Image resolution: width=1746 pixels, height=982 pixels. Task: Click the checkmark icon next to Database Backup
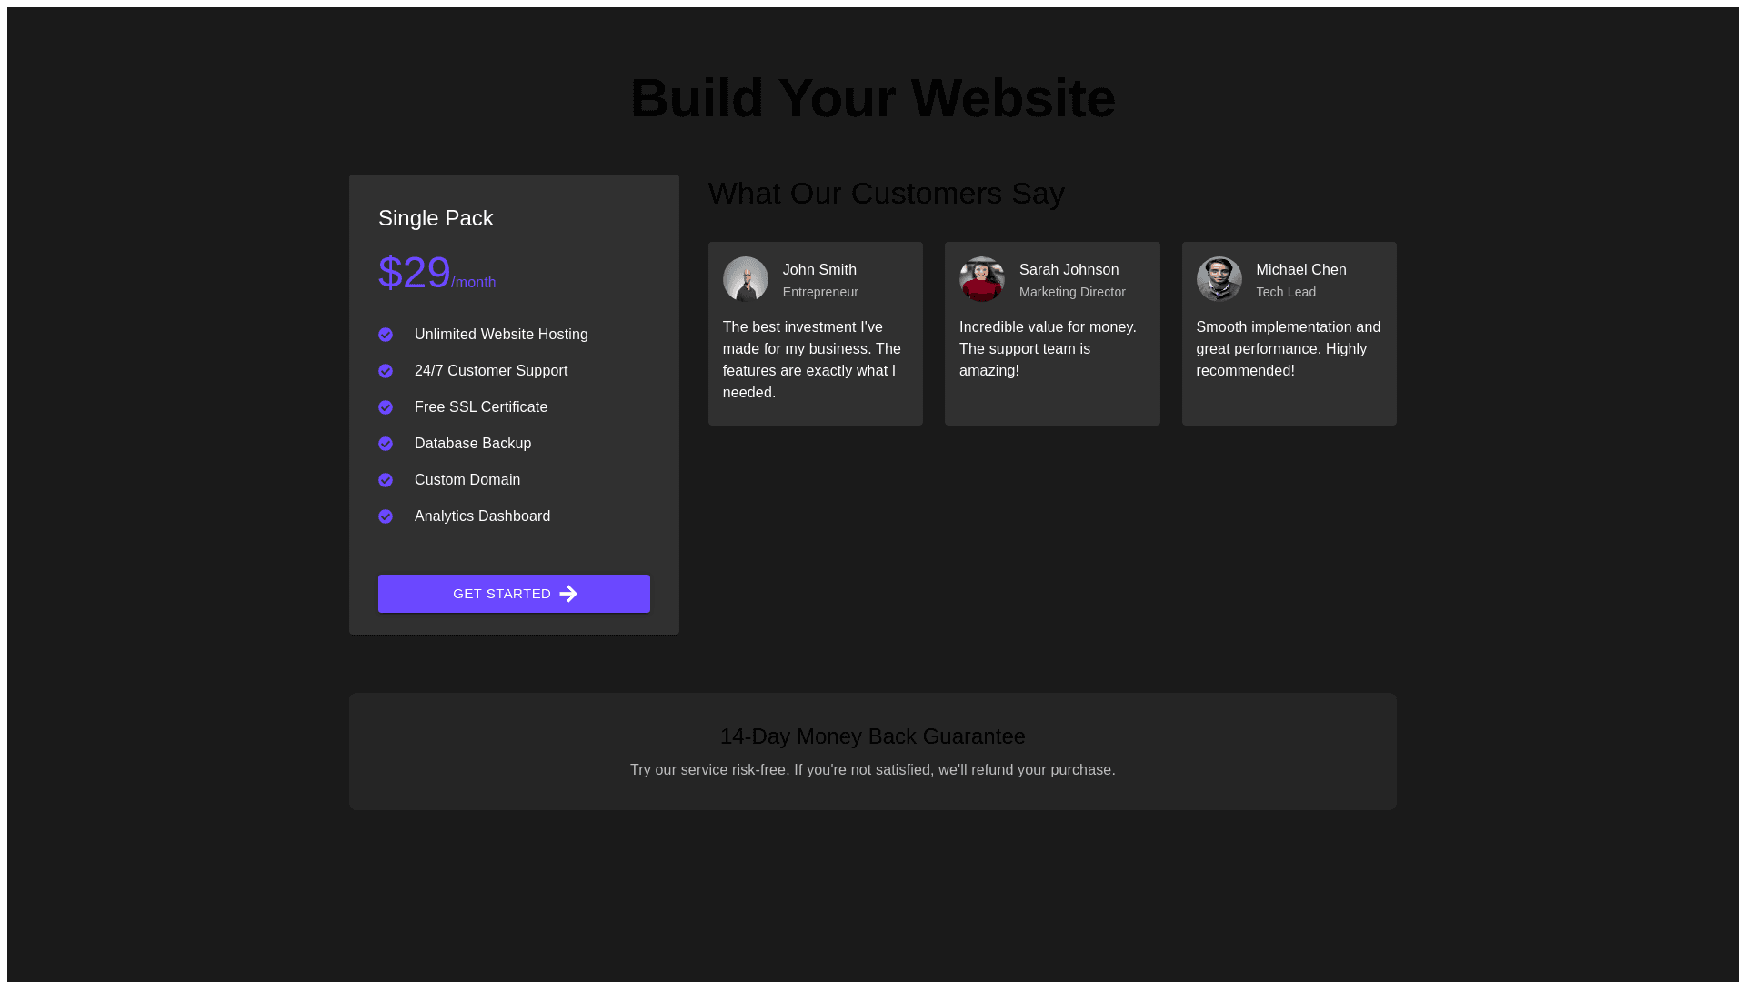click(x=386, y=444)
